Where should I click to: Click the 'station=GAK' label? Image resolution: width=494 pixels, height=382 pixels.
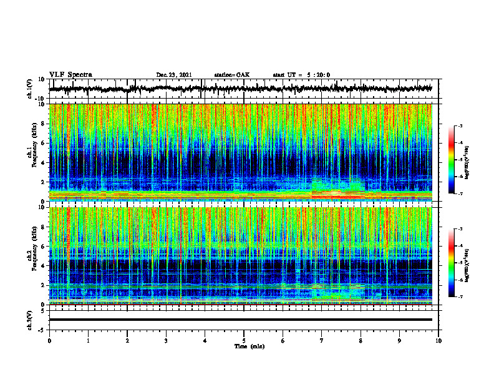point(232,75)
